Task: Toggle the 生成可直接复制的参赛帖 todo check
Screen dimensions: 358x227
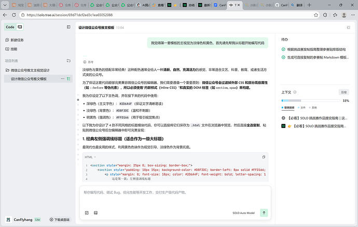Action: [x=283, y=57]
